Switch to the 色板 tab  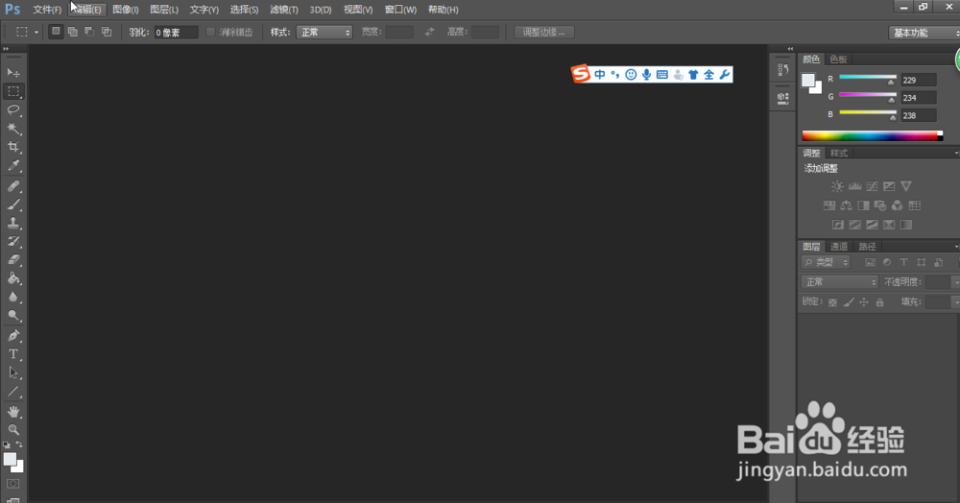click(x=838, y=60)
